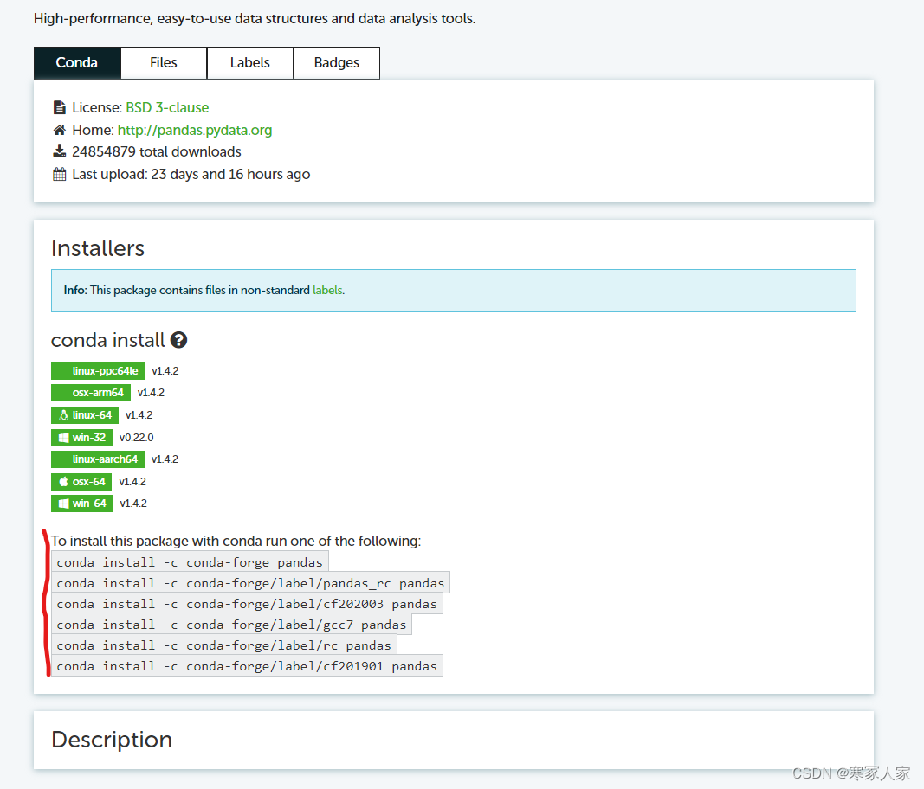Click the conda install help question-mark icon
This screenshot has height=789, width=924.
[x=178, y=340]
